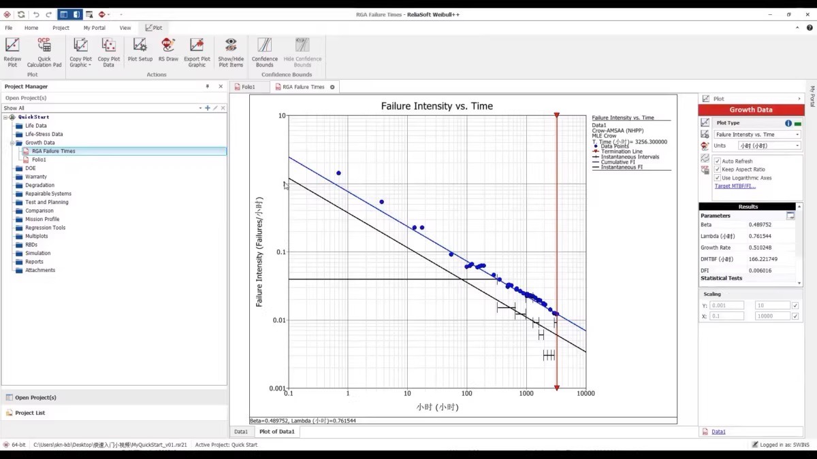Viewport: 817px width, 459px height.
Task: Open the Show All filter dropdown
Action: (x=201, y=108)
